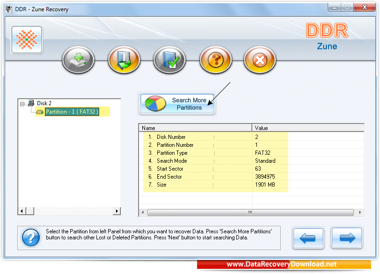Click the 3894975 value cell
Screen dimensions: 380x274
tap(265, 177)
